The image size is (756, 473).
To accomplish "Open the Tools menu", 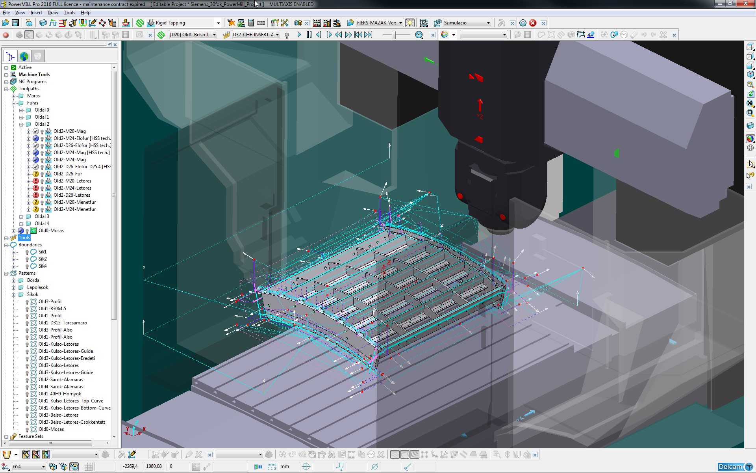I will [69, 13].
